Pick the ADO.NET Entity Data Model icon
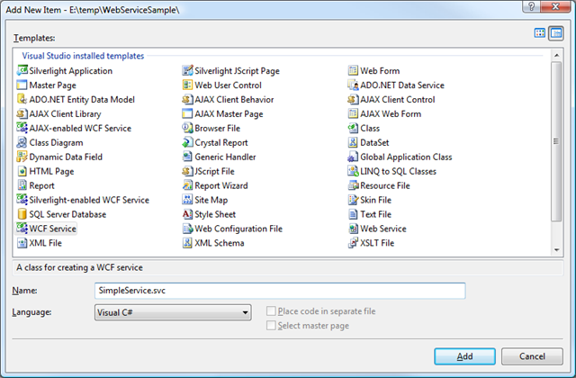 (22, 99)
